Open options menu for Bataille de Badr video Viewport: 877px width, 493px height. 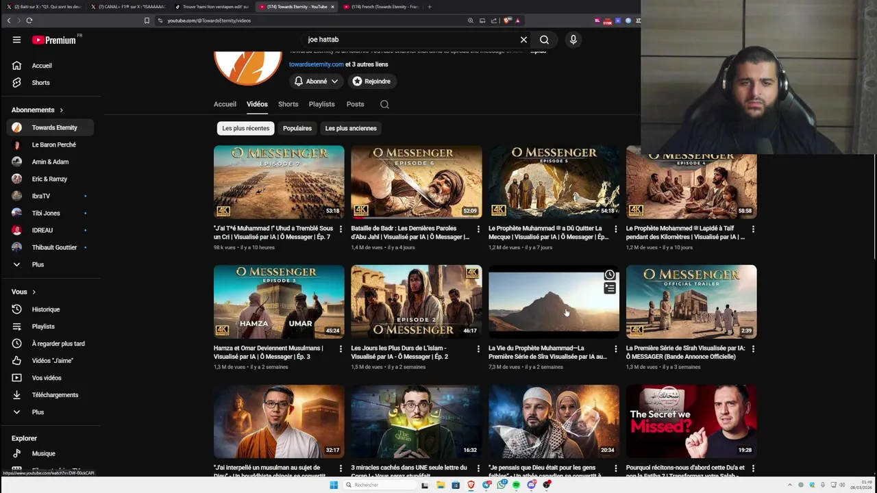[x=478, y=229]
